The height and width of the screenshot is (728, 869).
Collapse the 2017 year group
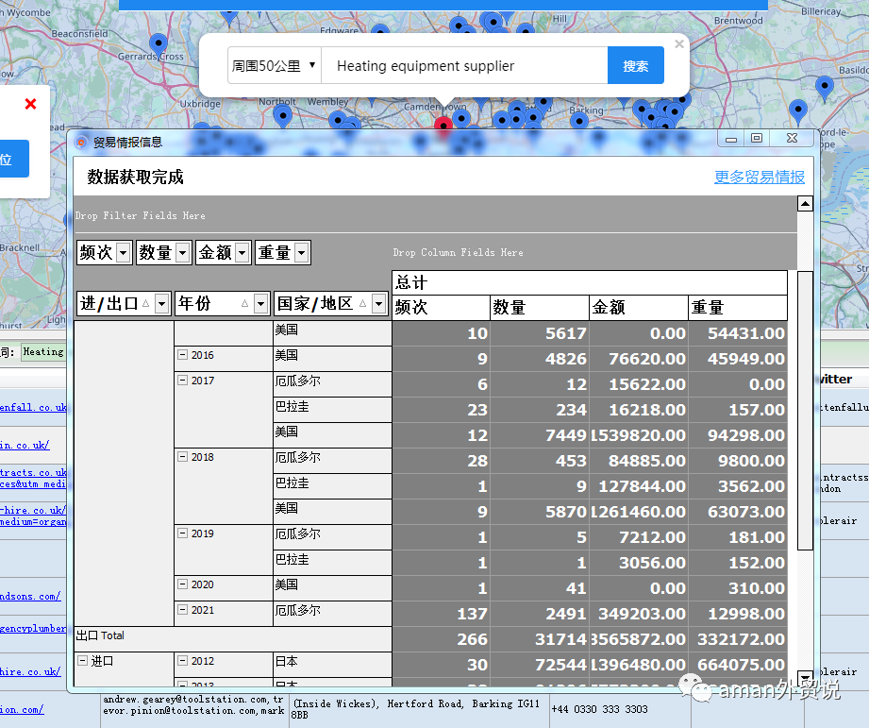pos(182,380)
